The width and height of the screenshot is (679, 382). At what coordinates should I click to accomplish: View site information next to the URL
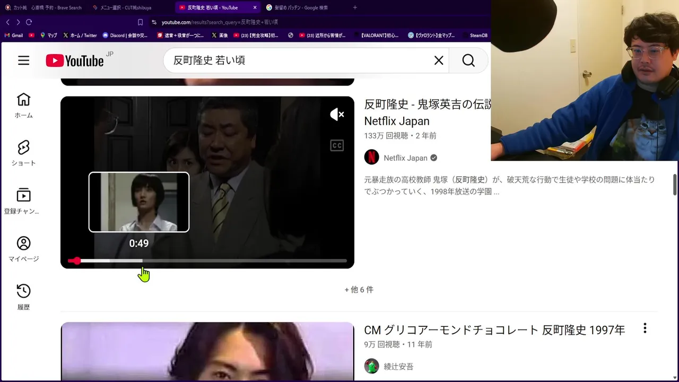click(154, 22)
